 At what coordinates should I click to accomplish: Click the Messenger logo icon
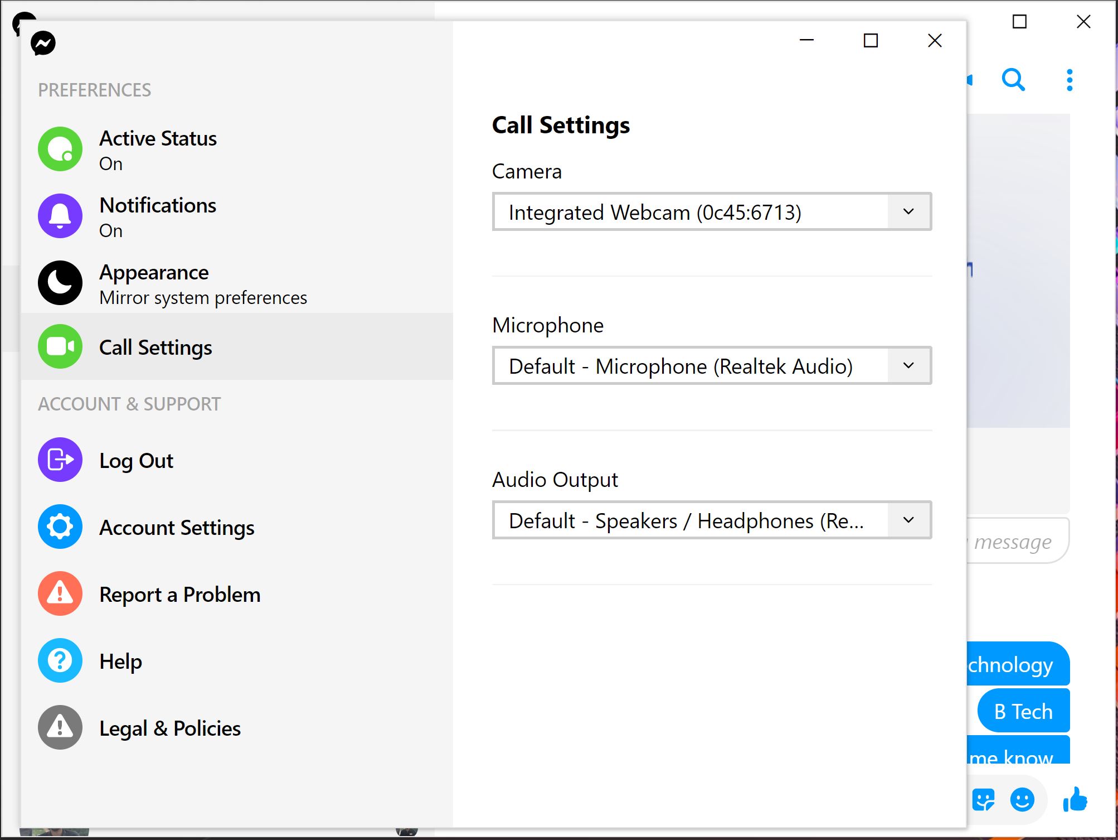(x=42, y=42)
